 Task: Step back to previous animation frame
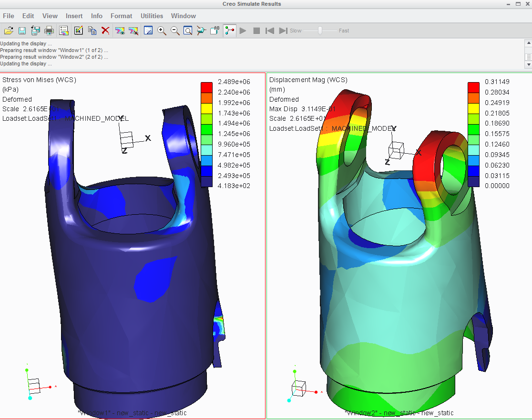[270, 31]
